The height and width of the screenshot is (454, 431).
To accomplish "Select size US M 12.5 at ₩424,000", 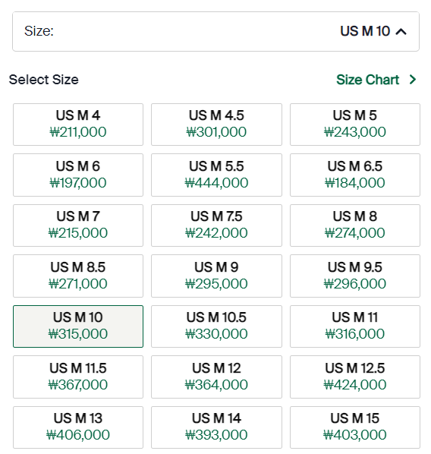I will [355, 377].
